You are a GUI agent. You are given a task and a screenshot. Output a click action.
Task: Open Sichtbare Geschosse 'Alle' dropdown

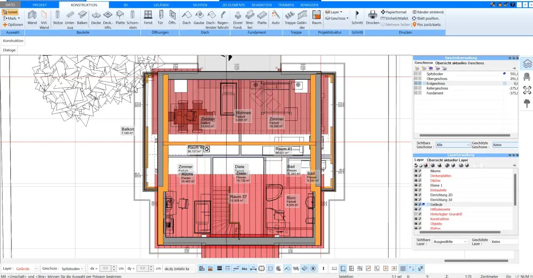point(453,145)
